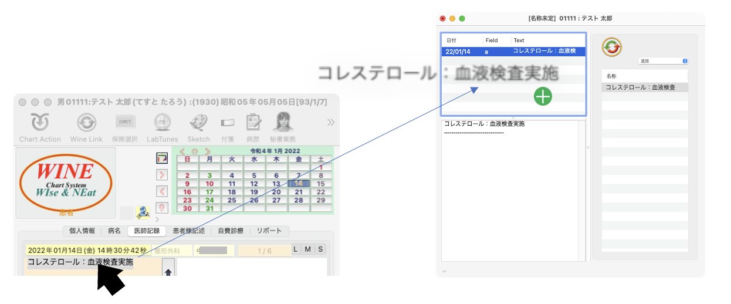
Task: Open the 追加 dropdown menu
Action: coord(662,61)
